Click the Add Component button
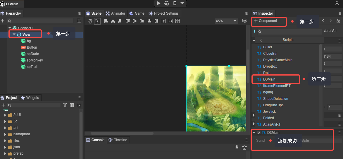Image resolution: width=343 pixels, height=159 pixels. coord(266,21)
